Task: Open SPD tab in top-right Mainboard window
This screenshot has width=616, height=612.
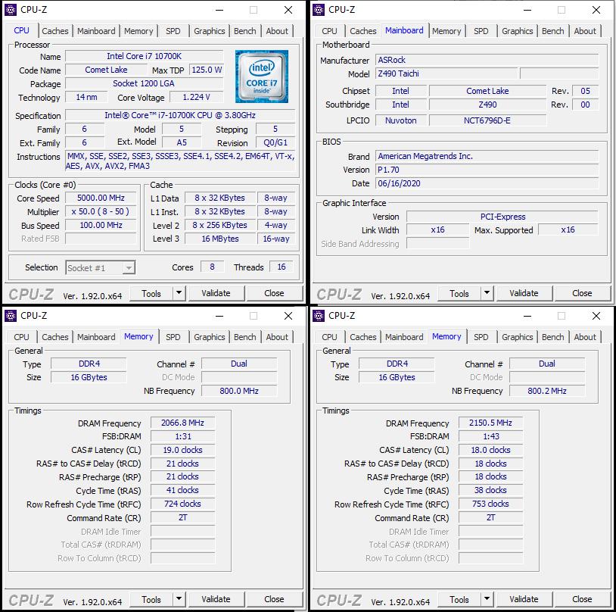Action: (x=481, y=31)
